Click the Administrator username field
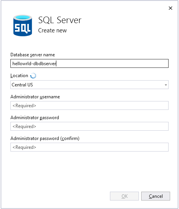This screenshot has width=179, height=209. (x=89, y=105)
